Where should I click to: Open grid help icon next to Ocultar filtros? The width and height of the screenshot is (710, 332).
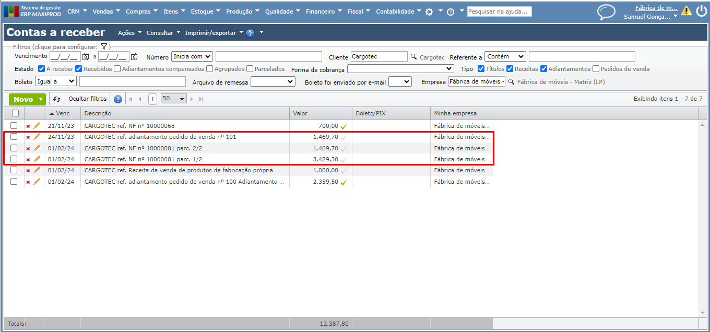(x=118, y=99)
